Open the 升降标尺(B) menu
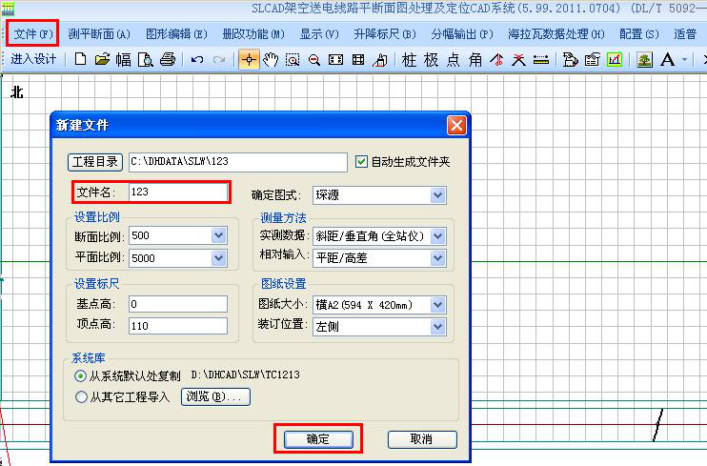This screenshot has width=707, height=466. 385,34
